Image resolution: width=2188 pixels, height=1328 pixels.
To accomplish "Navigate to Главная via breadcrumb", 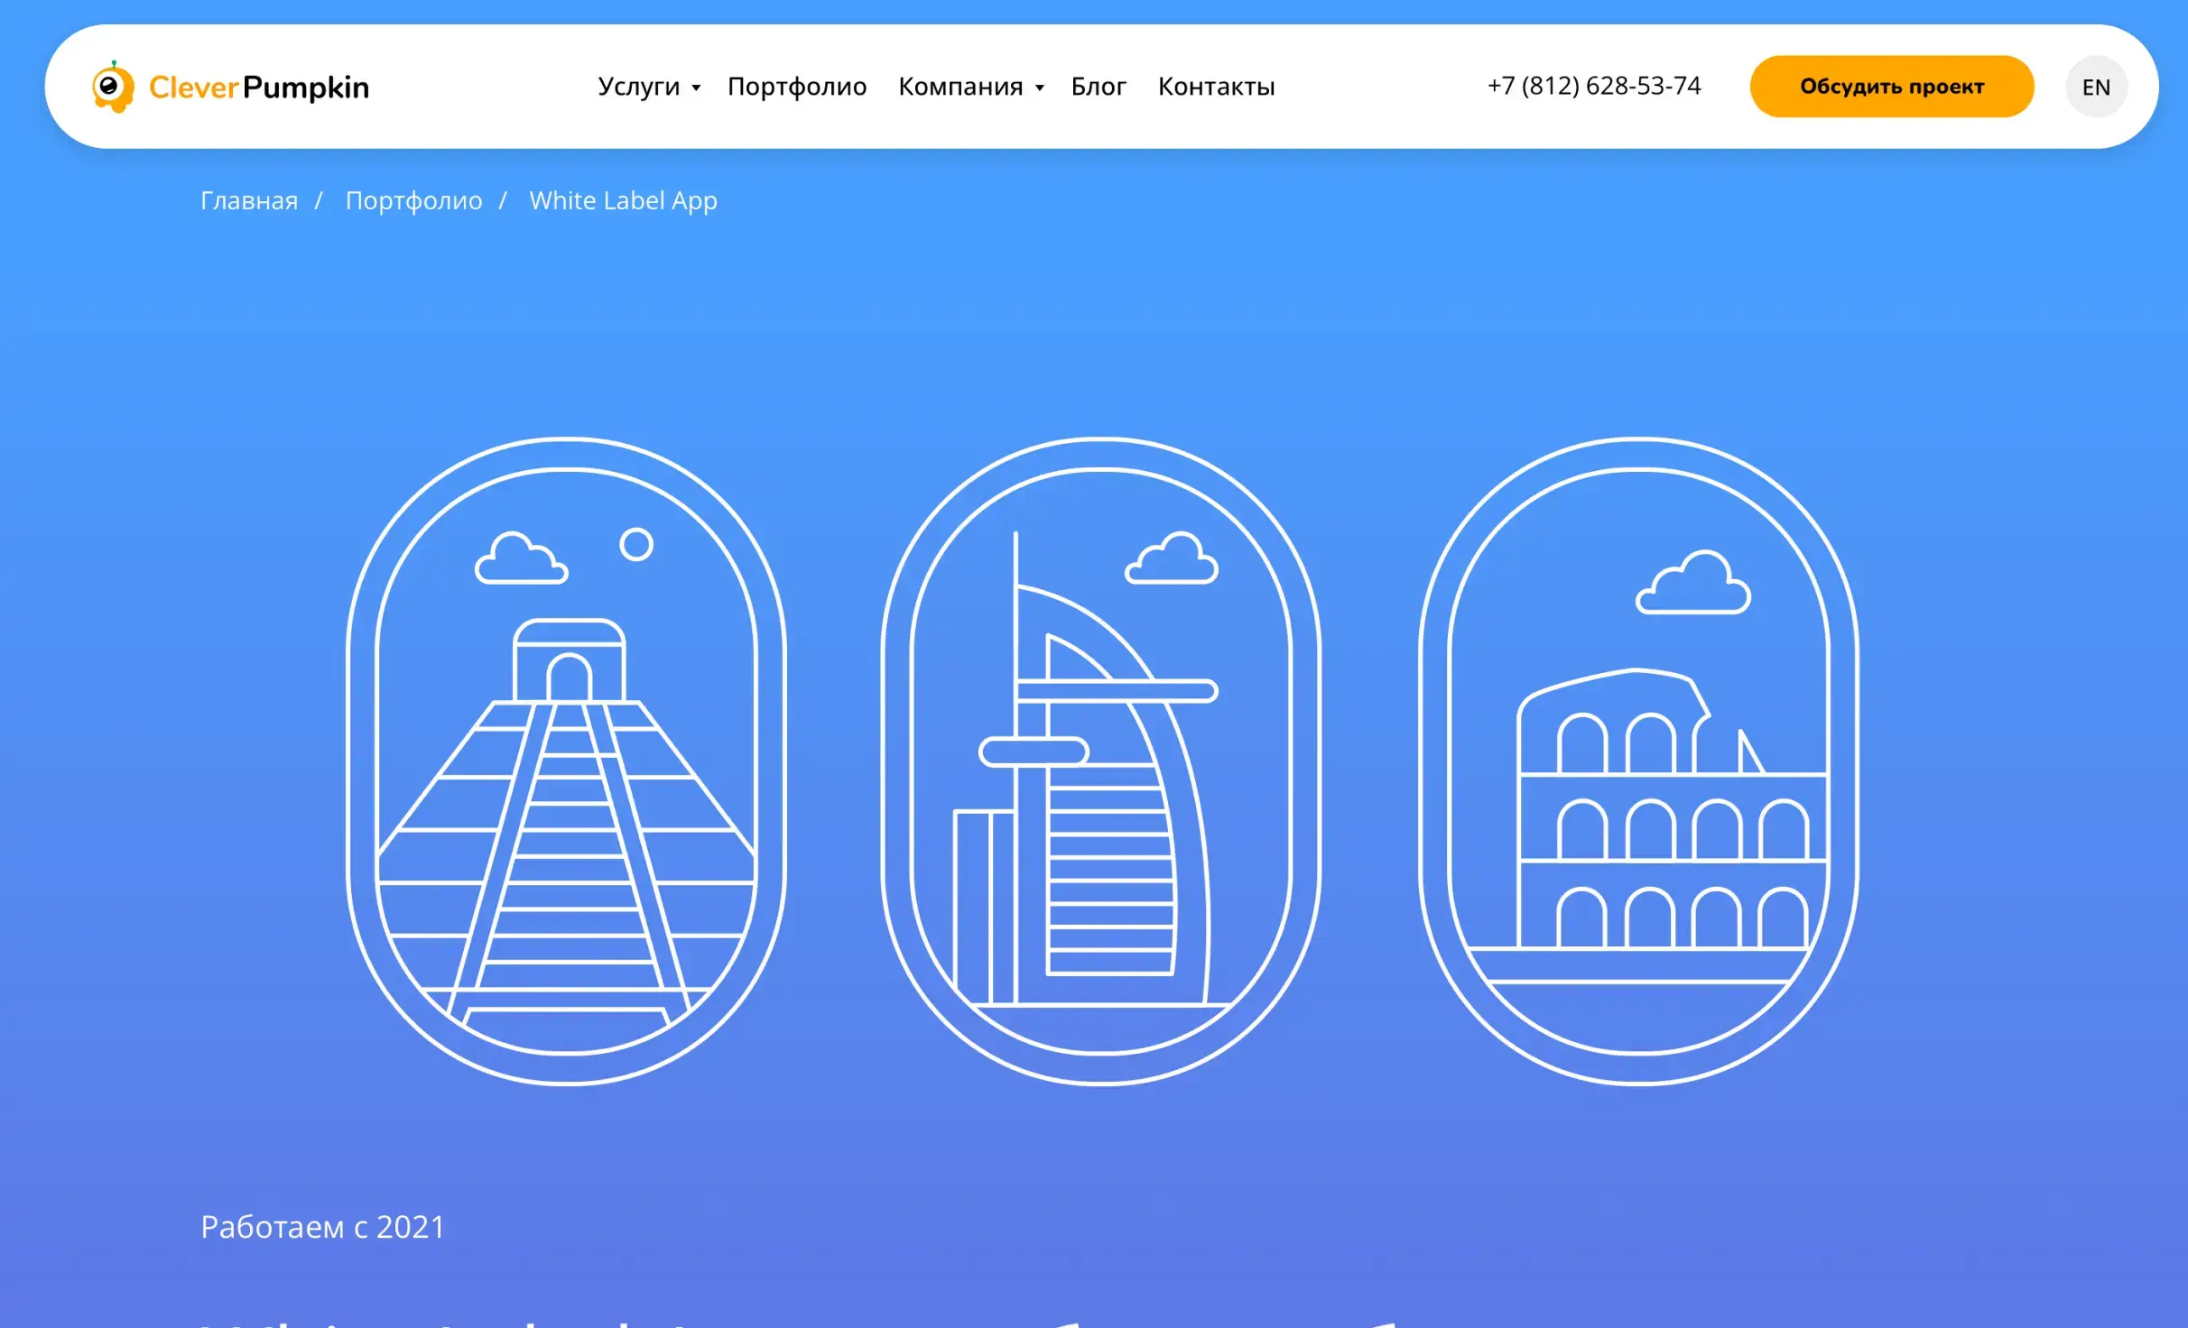I will click(249, 200).
